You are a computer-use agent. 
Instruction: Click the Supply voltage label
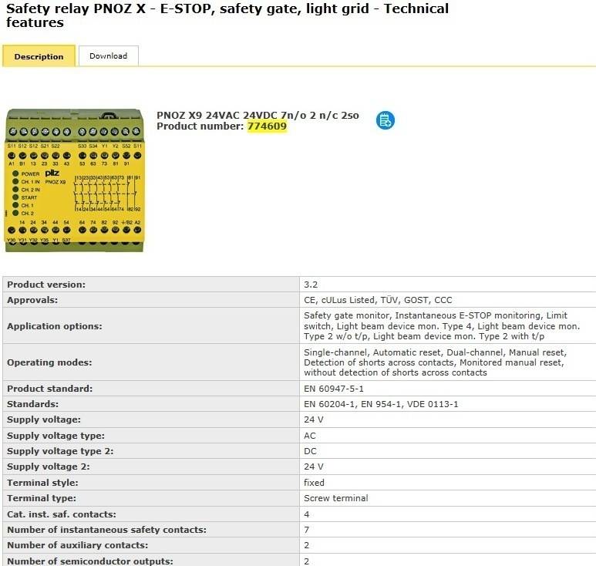44,419
